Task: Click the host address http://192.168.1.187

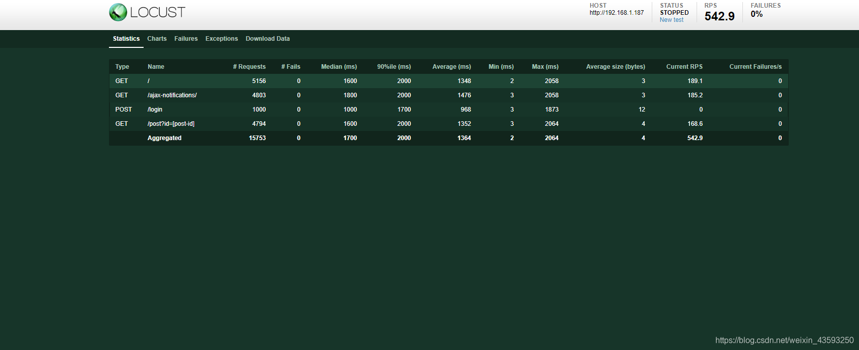Action: click(617, 13)
